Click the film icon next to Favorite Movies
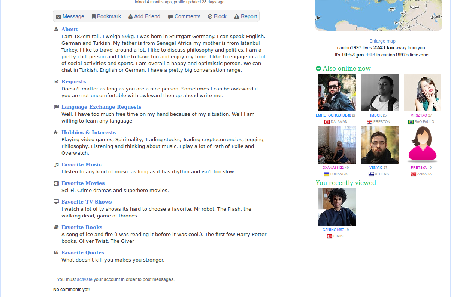This screenshot has width=451, height=297. (56, 183)
